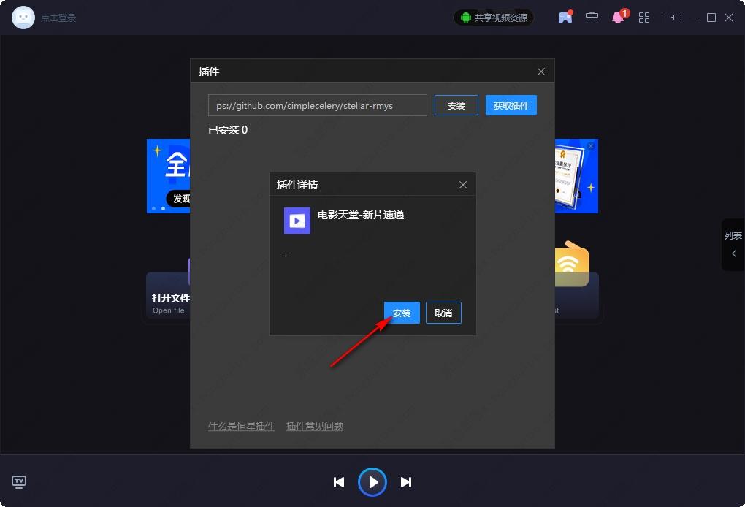
Task: Click the 点击登录 avatar to sign in
Action: click(23, 17)
